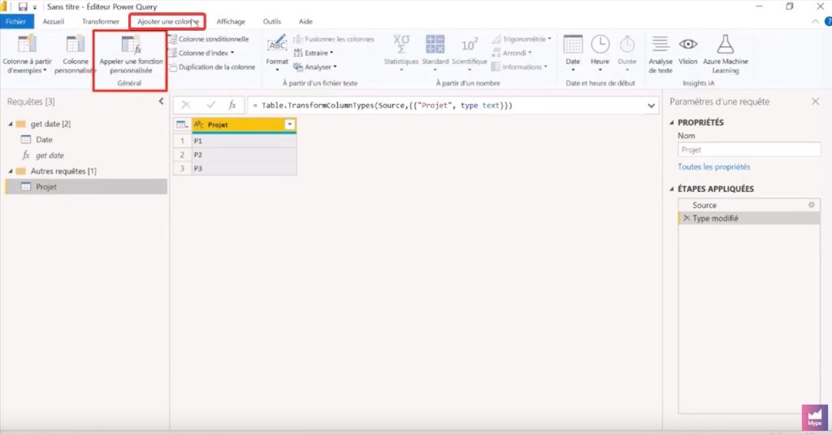Select cell P1

coord(244,141)
